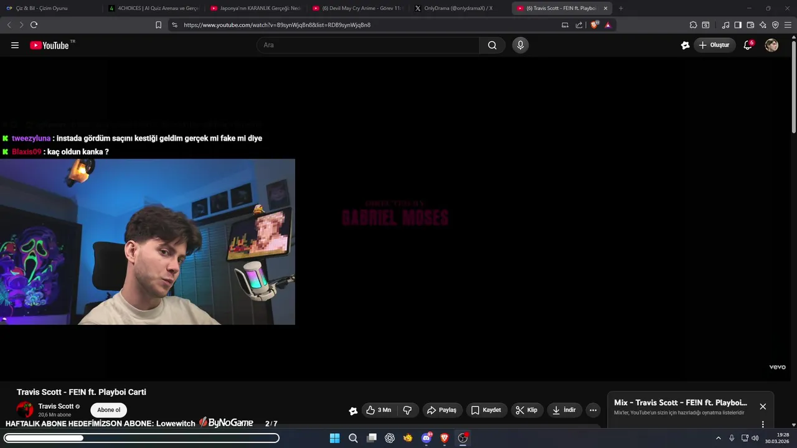The image size is (797, 448).
Task: Open the browser extensions puzzle icon
Action: click(693, 25)
